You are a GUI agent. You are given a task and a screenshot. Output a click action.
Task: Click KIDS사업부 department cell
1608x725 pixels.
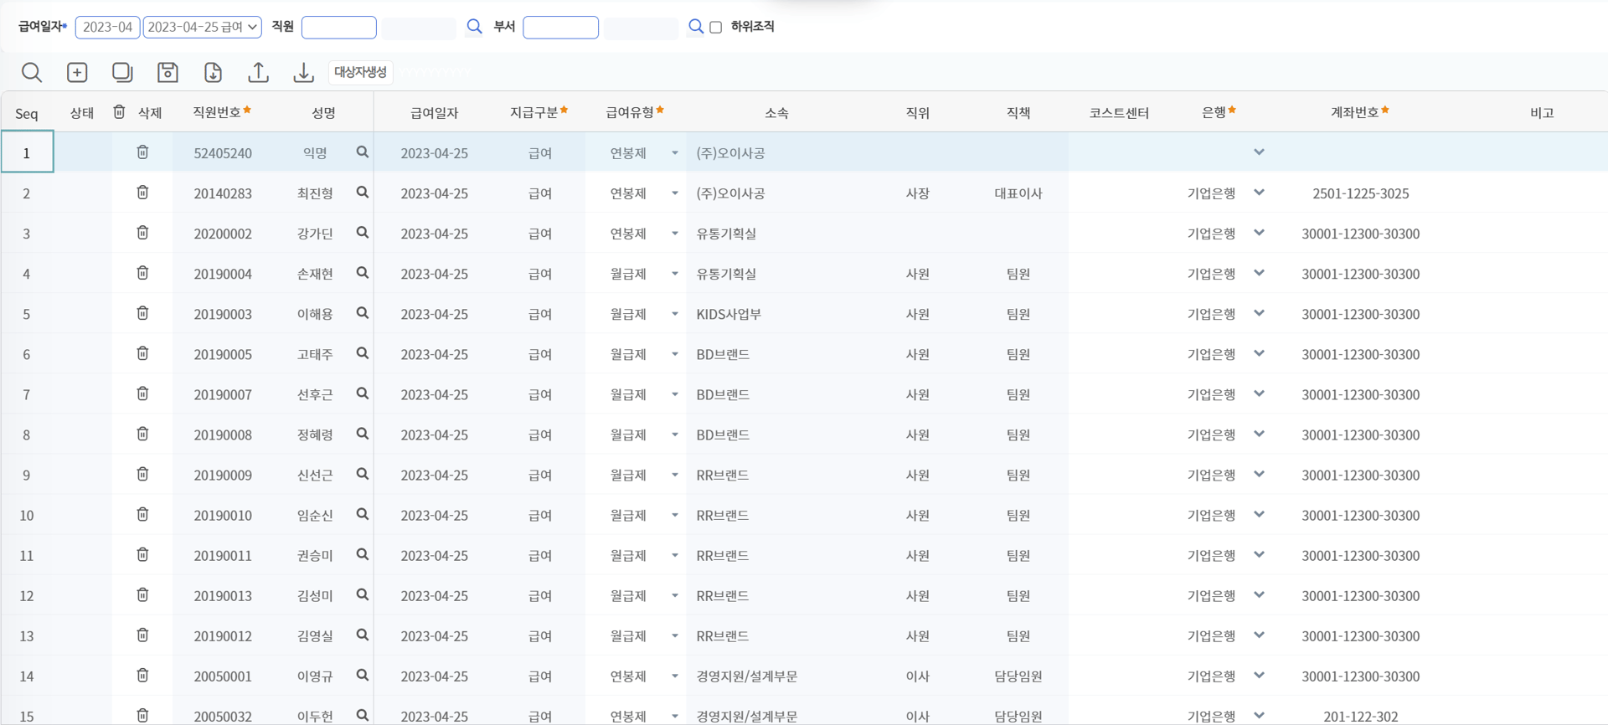729,314
